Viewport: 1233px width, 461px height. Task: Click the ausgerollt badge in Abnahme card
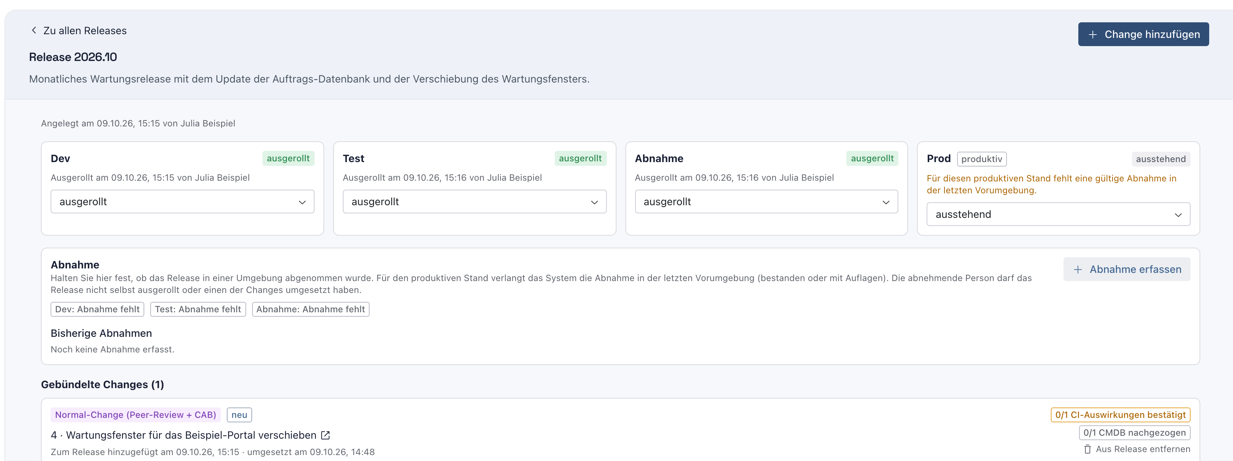coord(872,158)
